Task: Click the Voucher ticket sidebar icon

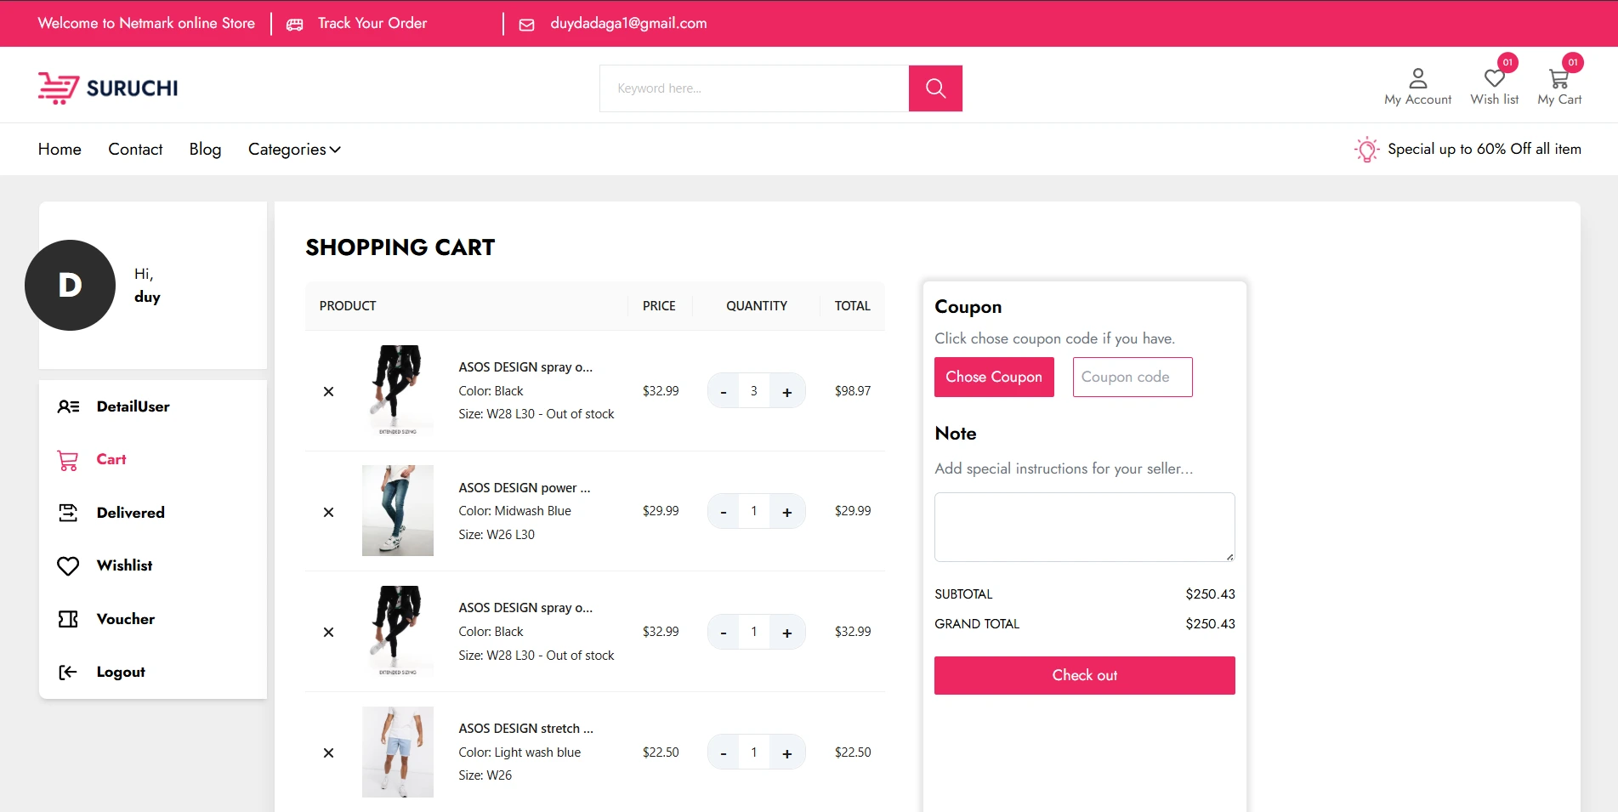Action: coord(68,619)
